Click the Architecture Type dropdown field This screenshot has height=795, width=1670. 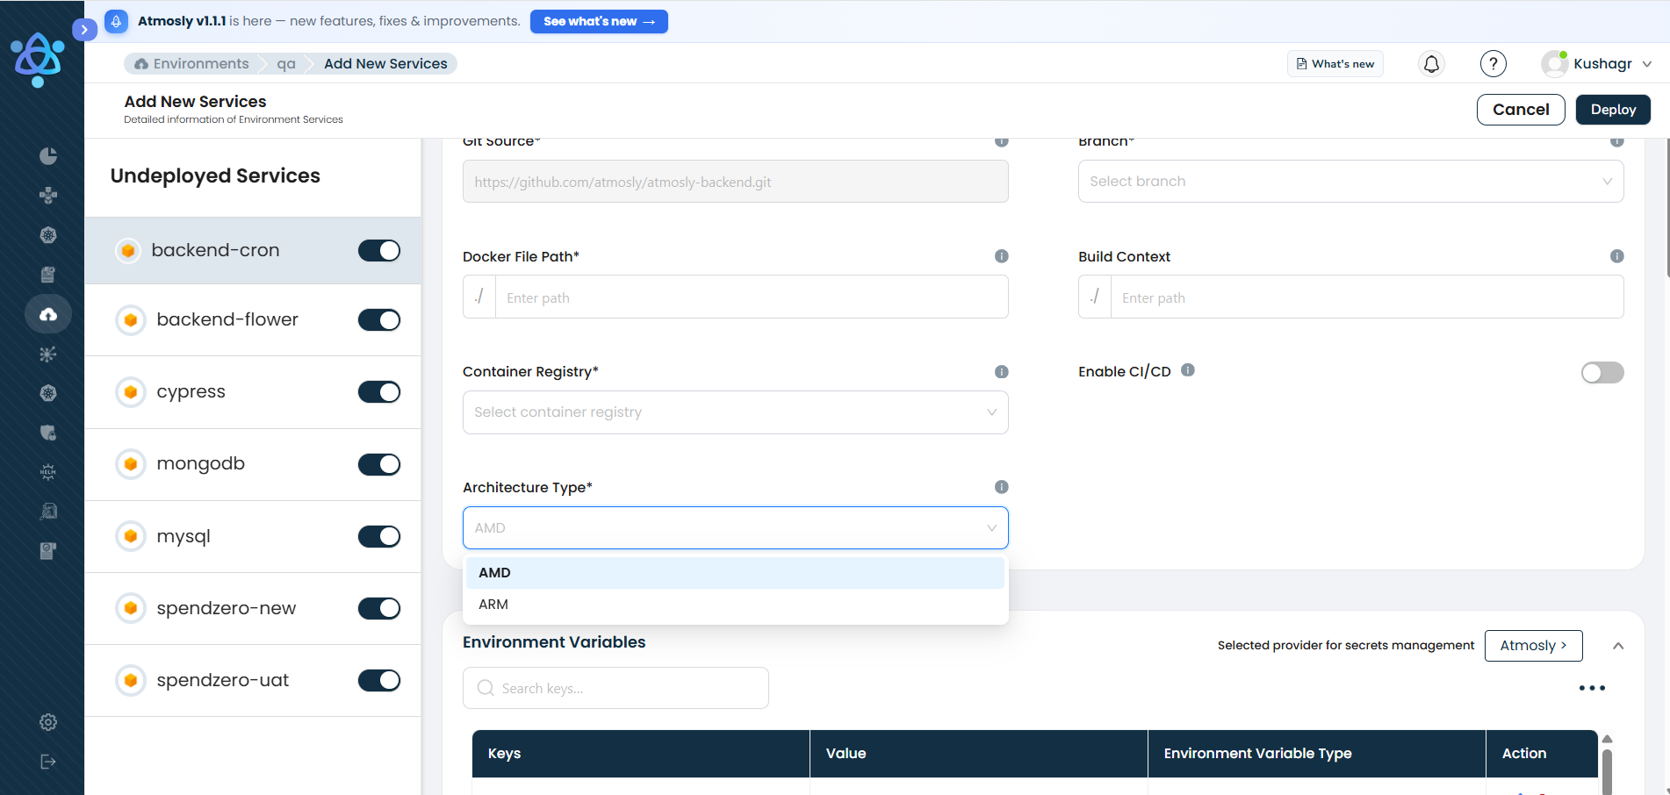click(735, 528)
